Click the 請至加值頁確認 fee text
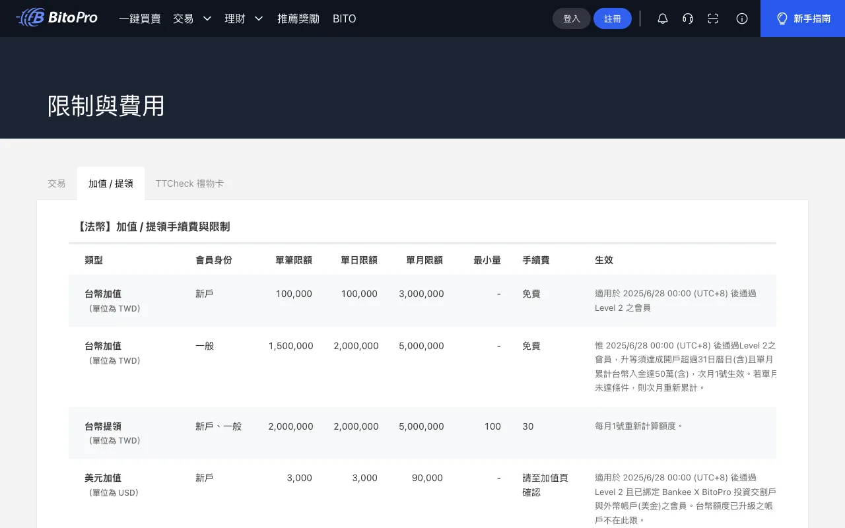 545,485
